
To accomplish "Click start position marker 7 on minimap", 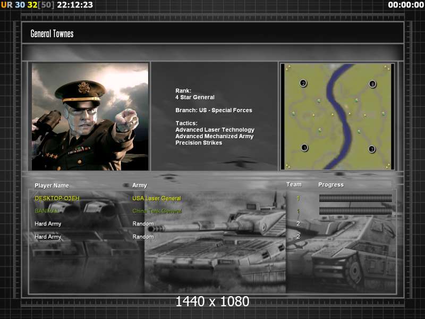I will 372,149.
